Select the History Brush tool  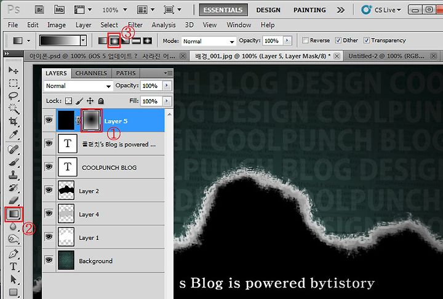pos(14,188)
